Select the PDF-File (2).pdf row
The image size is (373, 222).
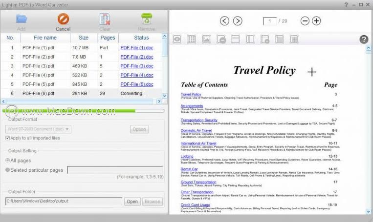81,57
